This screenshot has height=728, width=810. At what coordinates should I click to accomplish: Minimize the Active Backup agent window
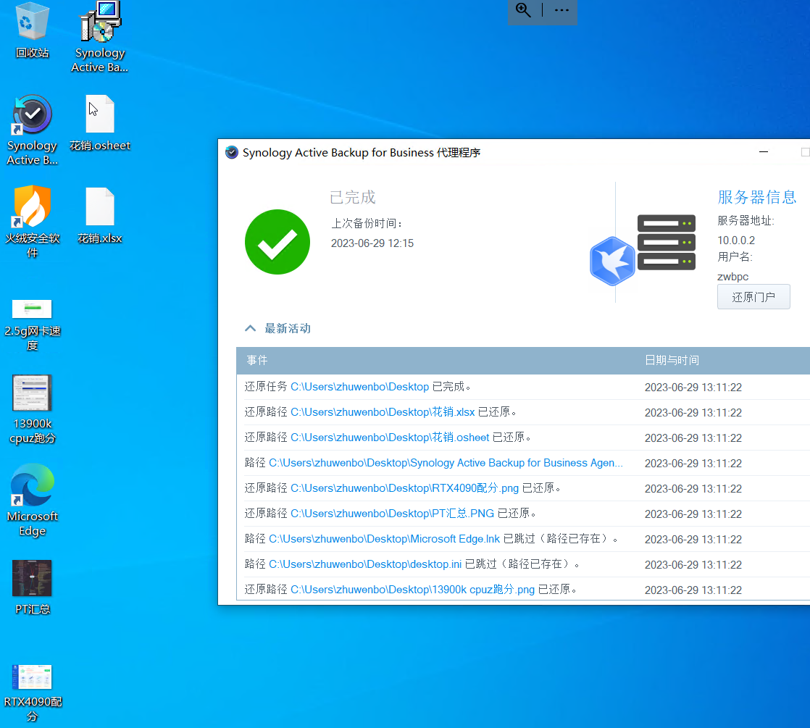tap(764, 152)
